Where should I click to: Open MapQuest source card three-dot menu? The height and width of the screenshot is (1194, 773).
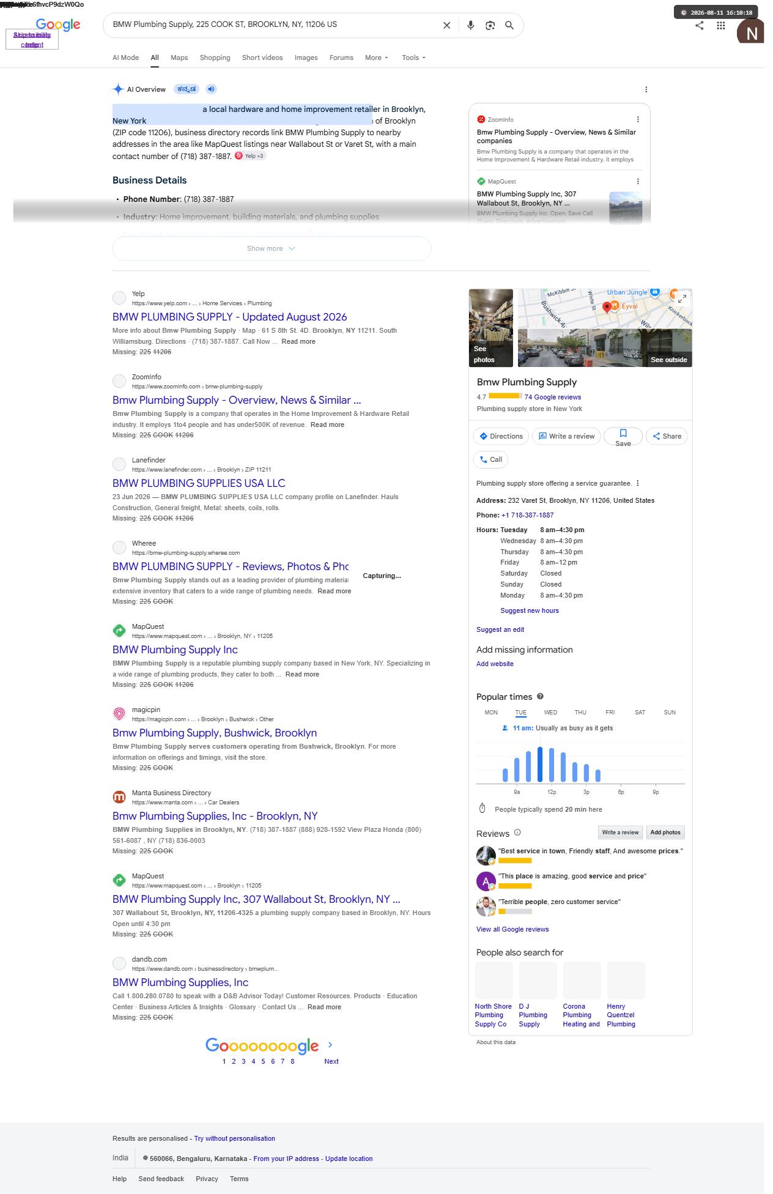point(638,181)
